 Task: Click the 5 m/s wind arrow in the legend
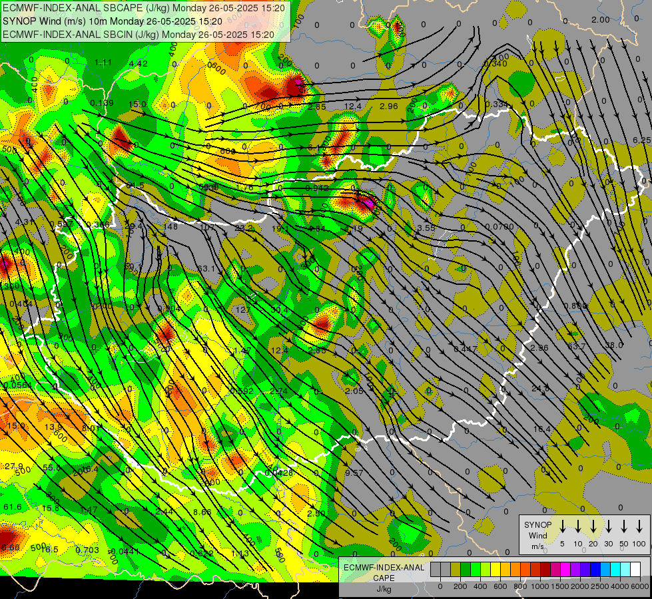(x=562, y=526)
